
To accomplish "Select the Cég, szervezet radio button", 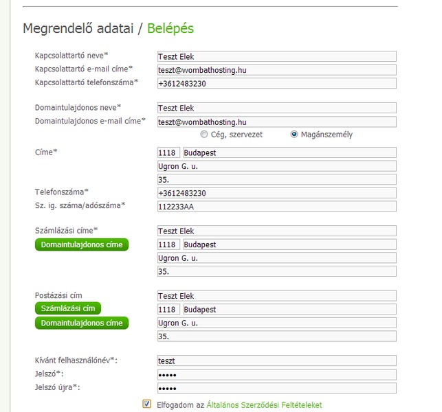I will 203,135.
